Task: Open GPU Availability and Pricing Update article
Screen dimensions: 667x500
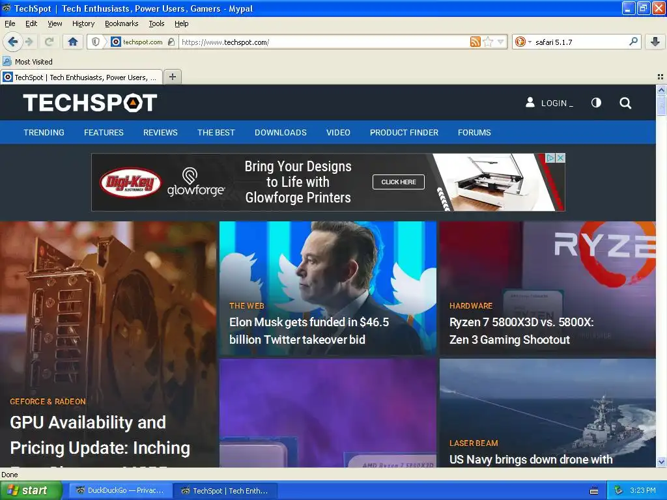Action: [x=100, y=436]
